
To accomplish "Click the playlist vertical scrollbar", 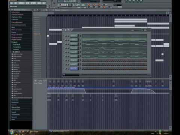I will [x=170, y=46].
